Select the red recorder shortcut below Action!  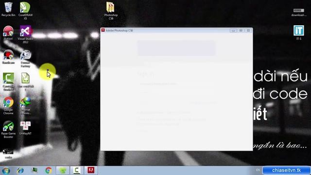[x=8, y=56]
